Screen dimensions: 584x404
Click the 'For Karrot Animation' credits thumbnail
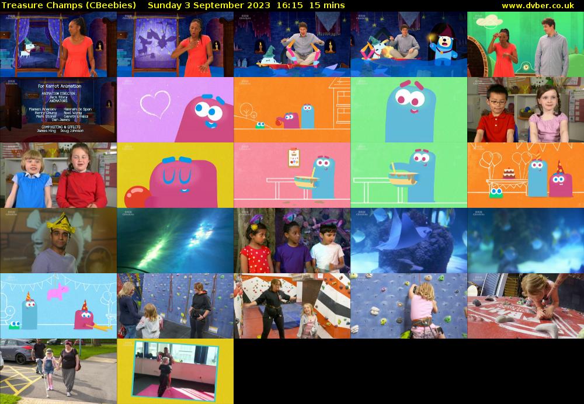coord(58,109)
